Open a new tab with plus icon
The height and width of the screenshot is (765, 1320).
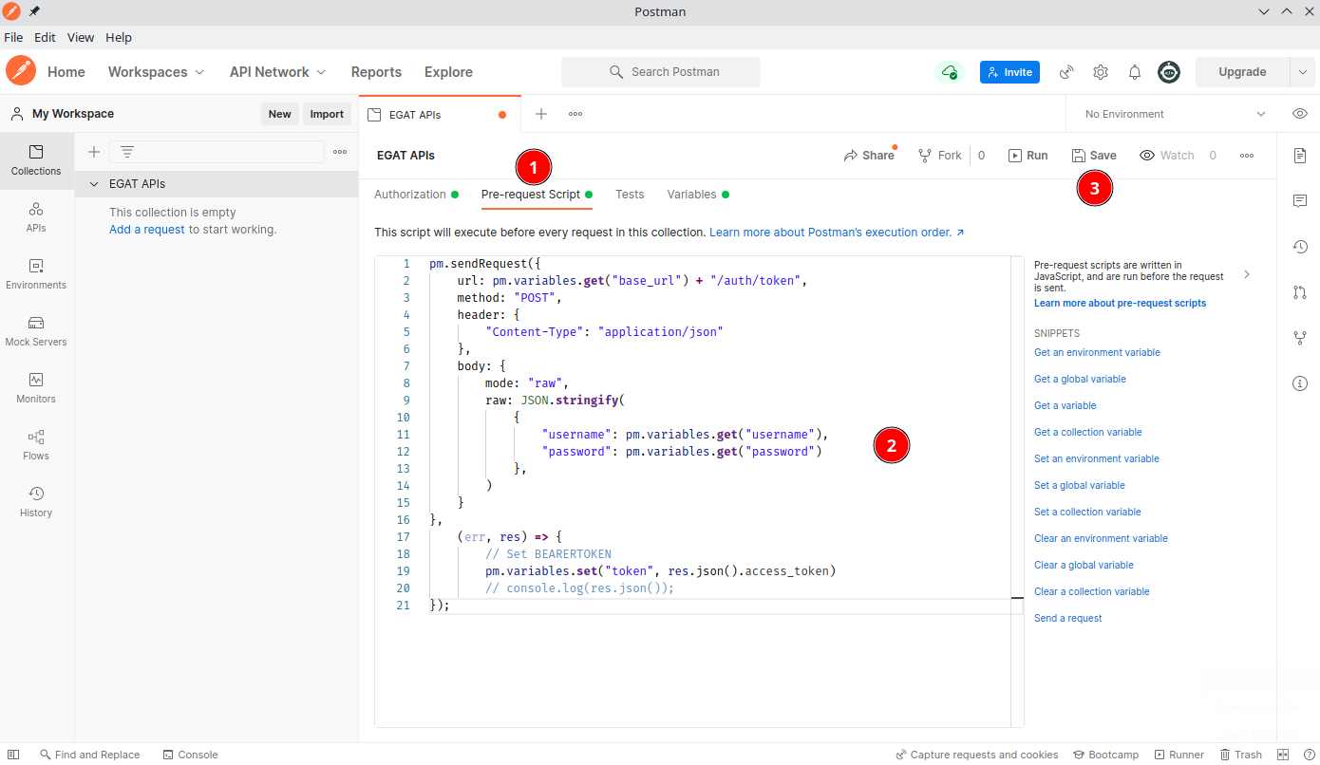click(x=541, y=114)
